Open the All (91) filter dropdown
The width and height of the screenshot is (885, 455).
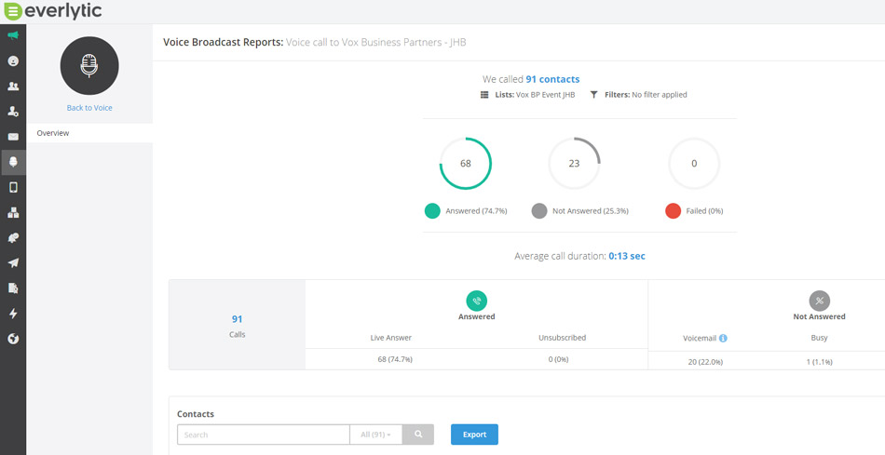(375, 435)
